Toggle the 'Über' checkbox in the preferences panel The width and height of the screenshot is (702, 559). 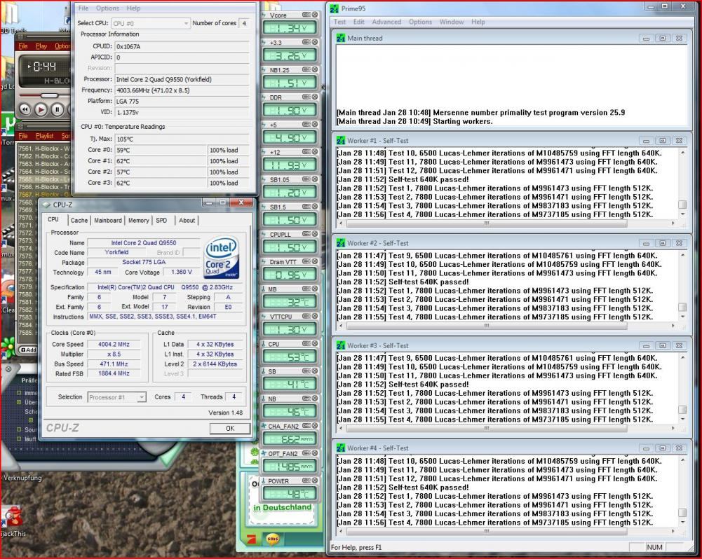pyautogui.click(x=19, y=402)
